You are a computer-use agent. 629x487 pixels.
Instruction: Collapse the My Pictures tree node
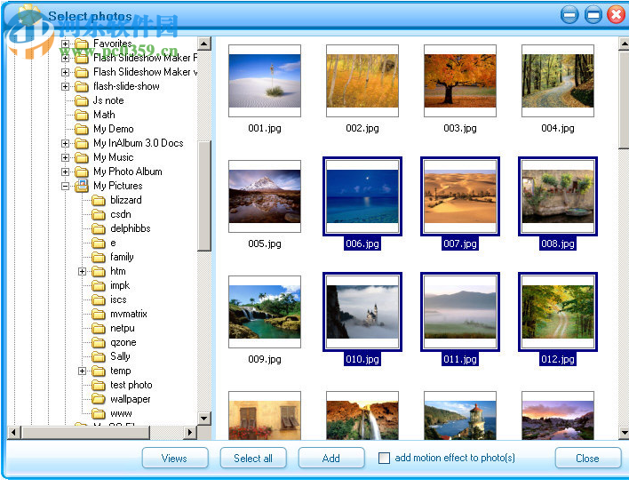point(66,186)
